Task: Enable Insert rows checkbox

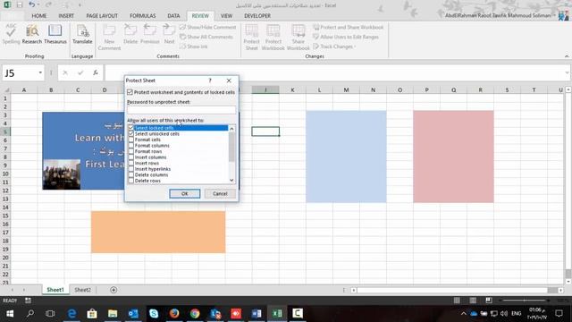Action: 131,163
